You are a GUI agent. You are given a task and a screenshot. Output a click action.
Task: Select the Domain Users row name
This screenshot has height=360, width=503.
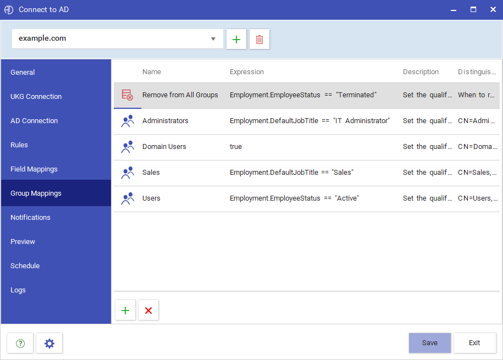(164, 147)
